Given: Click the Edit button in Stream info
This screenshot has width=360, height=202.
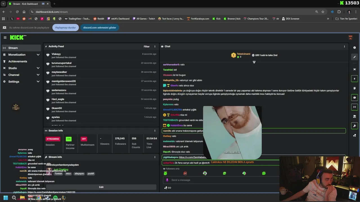Looking at the screenshot, I should click(x=101, y=187).
